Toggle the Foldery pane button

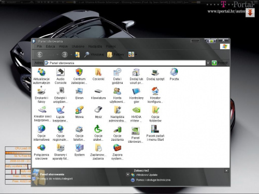tap(116, 54)
